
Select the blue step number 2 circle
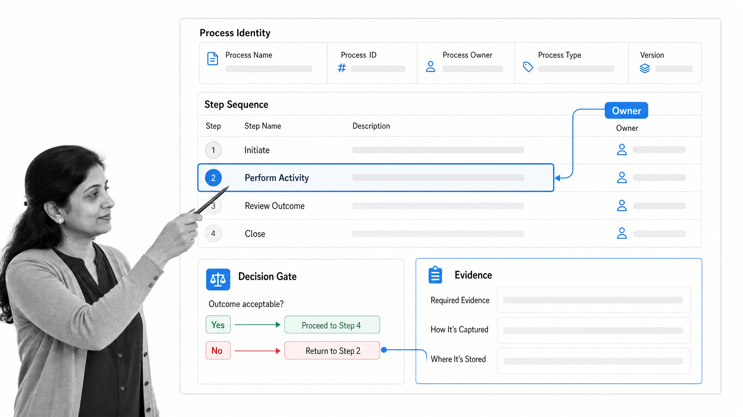[x=213, y=178]
